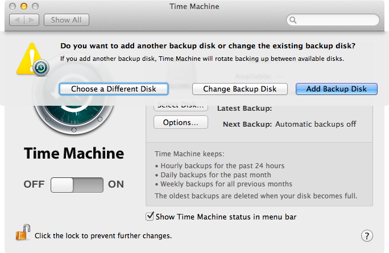This screenshot has height=253, width=389.
Task: Focus the System Preferences search field
Action: point(333,20)
